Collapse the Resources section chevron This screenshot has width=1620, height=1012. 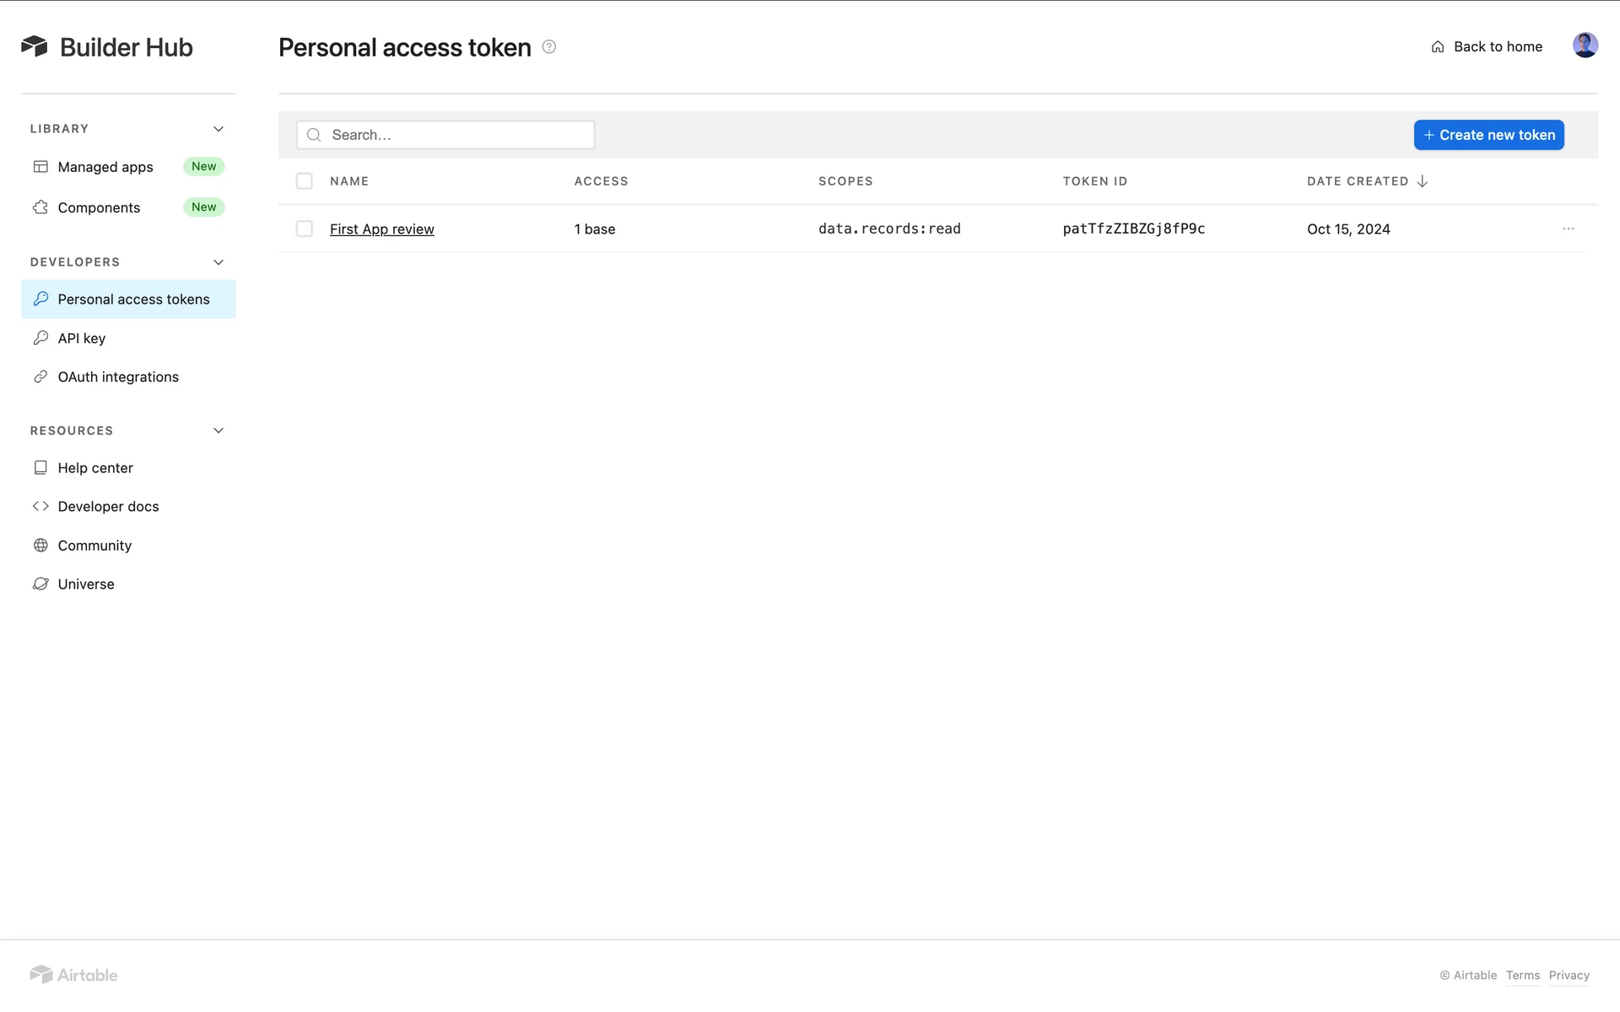tap(219, 431)
